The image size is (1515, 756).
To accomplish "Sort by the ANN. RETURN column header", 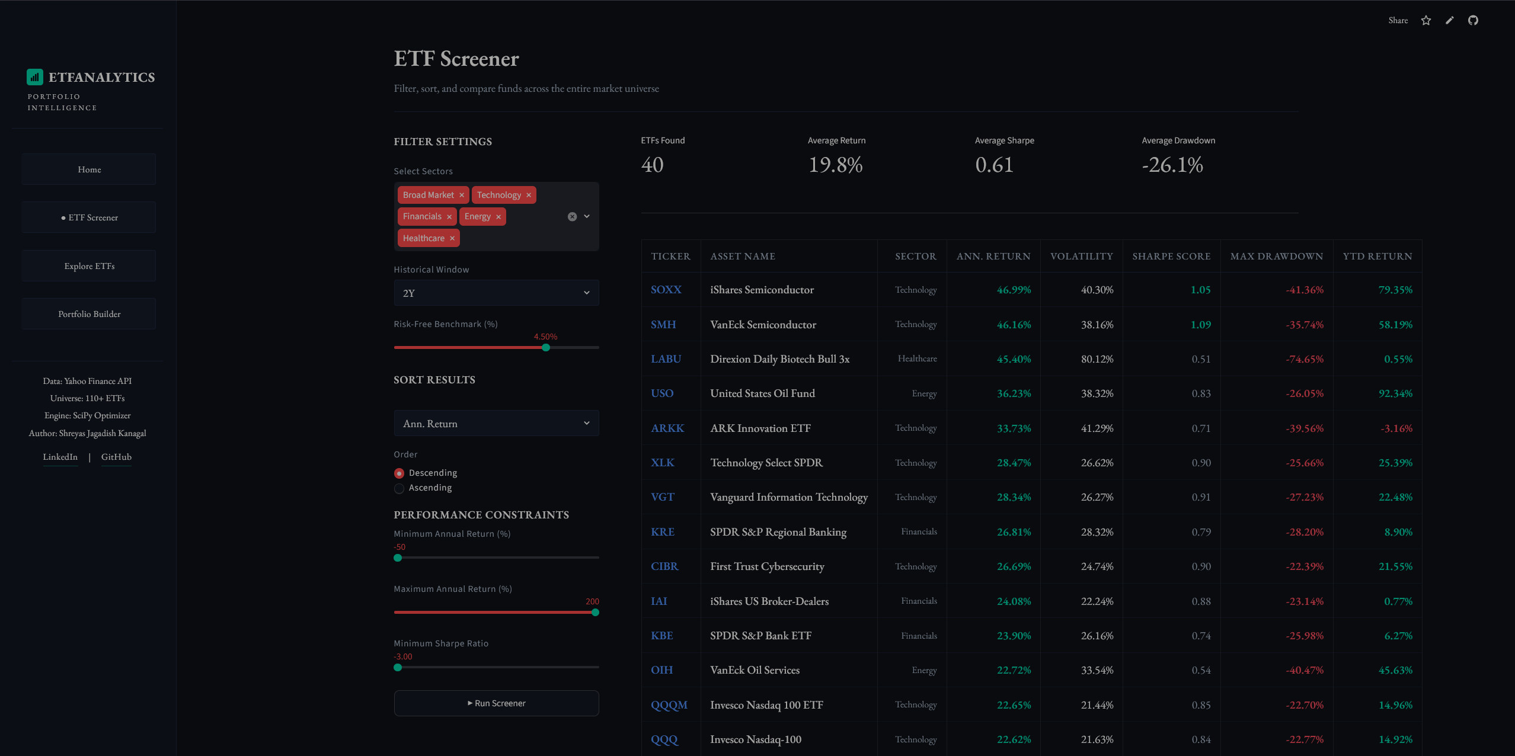I will tap(993, 256).
